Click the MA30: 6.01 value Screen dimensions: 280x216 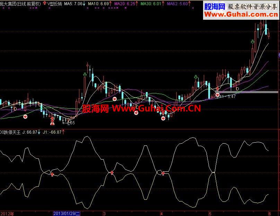click(x=151, y=4)
